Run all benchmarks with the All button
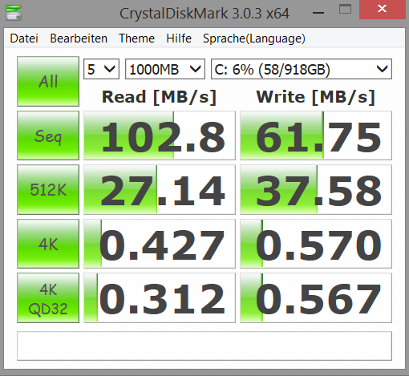Screen dimensions: 409x376 tap(48, 81)
